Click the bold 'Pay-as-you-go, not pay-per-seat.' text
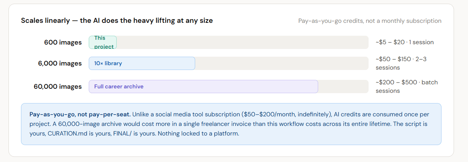Image resolution: width=468 pixels, height=162 pixels. point(80,114)
